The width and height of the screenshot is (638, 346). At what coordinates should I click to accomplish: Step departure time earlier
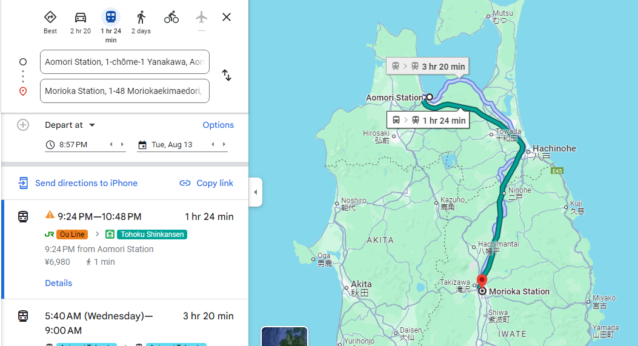click(x=111, y=144)
